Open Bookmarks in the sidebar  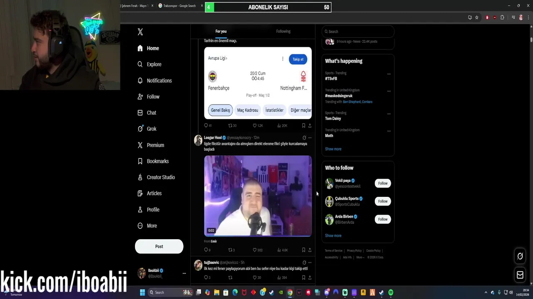(153, 161)
